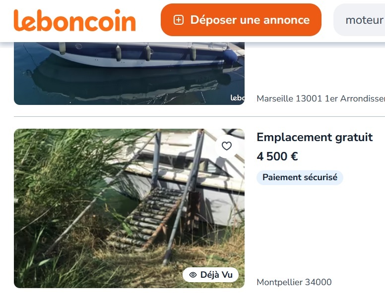Screen dimensions: 385x298
Task: Click the leboncoin logo to go home
Action: 74,20
